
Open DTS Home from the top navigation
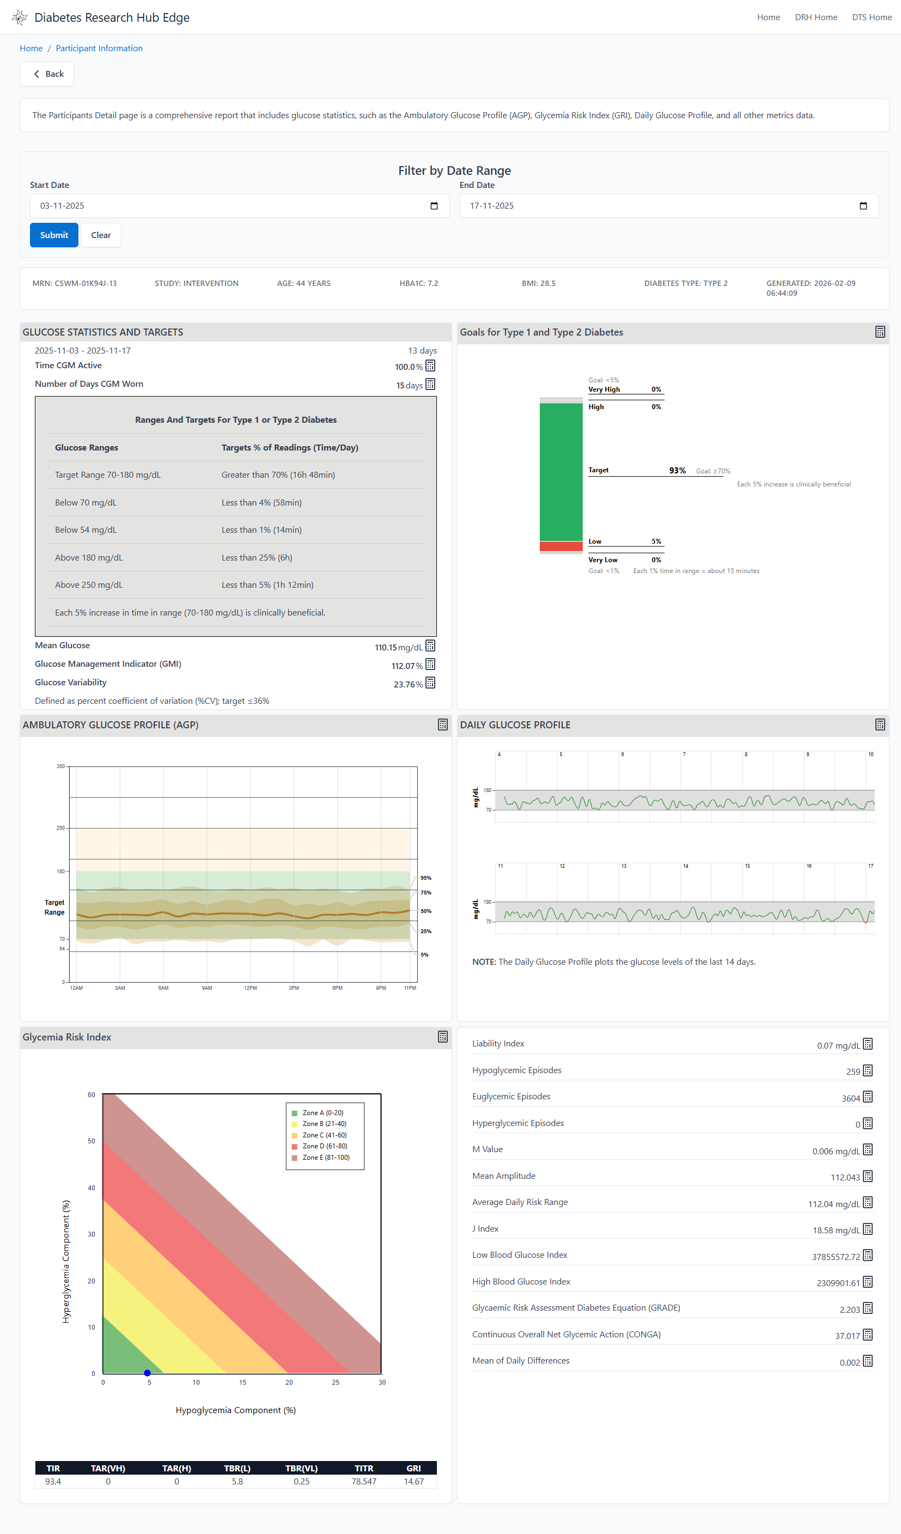872,17
